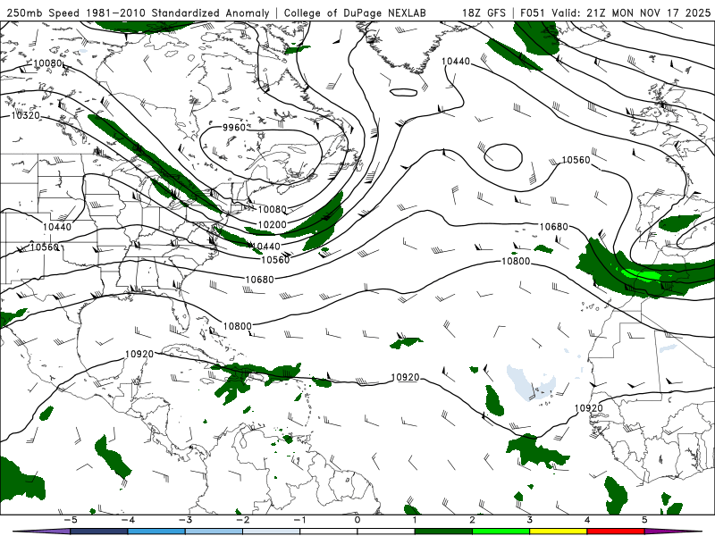Click the bright green anomaly core over Morocco
Screen dimensions: 715x536
642,275
